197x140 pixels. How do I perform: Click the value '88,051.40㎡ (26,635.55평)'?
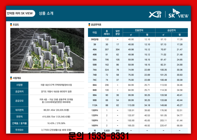coord(56,110)
